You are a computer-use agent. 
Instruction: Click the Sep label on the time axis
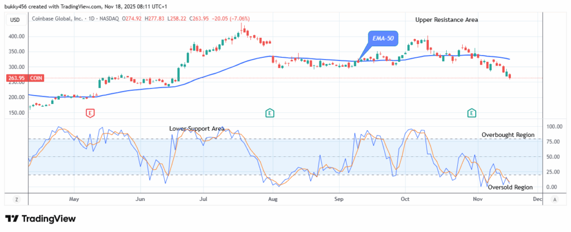click(x=339, y=199)
